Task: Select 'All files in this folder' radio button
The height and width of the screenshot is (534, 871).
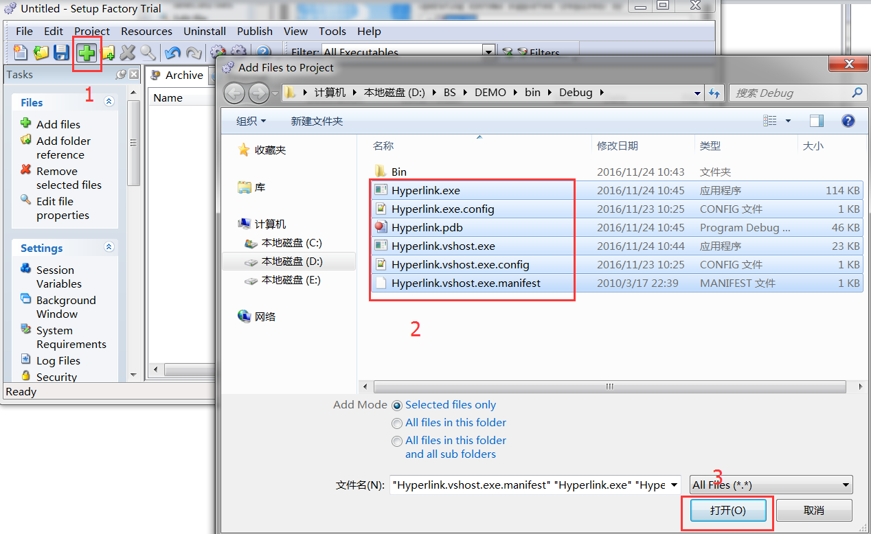Action: 396,423
